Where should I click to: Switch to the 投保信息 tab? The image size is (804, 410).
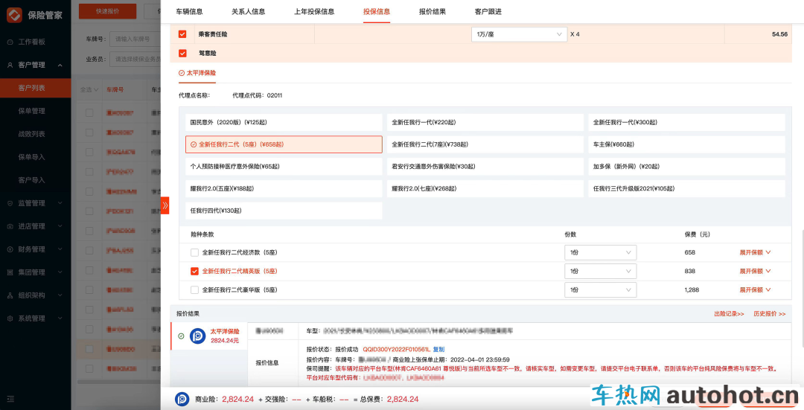377,11
